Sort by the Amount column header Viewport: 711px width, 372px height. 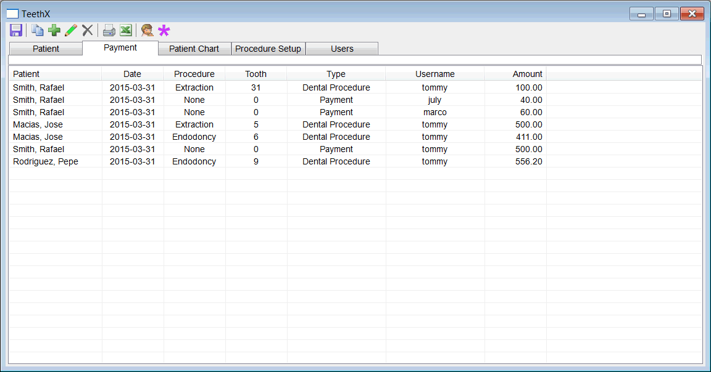515,74
